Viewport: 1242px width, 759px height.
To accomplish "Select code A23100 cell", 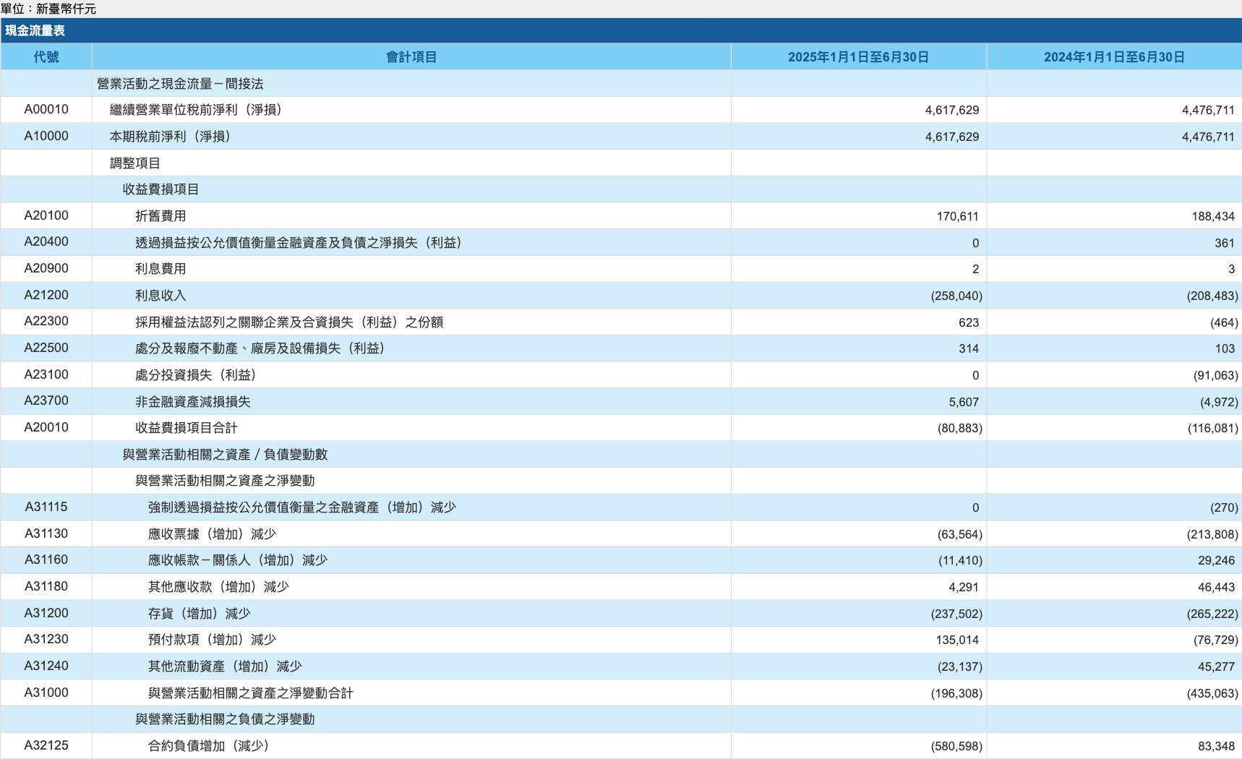I will coord(46,374).
